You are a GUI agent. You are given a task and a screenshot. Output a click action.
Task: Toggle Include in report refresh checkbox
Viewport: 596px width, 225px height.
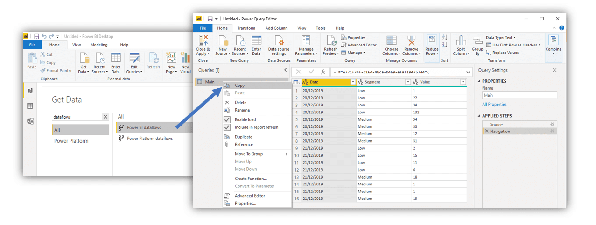[227, 127]
